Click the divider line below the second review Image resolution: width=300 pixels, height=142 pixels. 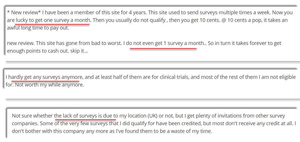point(153,99)
